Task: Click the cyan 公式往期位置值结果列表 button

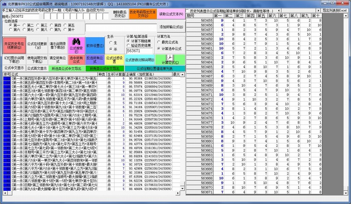Action: click(x=154, y=69)
